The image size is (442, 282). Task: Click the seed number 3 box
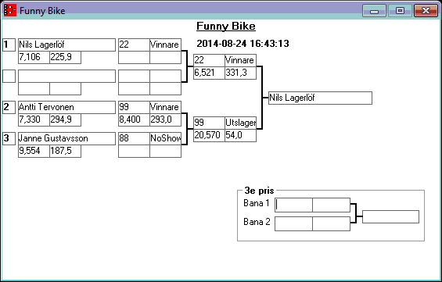click(x=9, y=139)
